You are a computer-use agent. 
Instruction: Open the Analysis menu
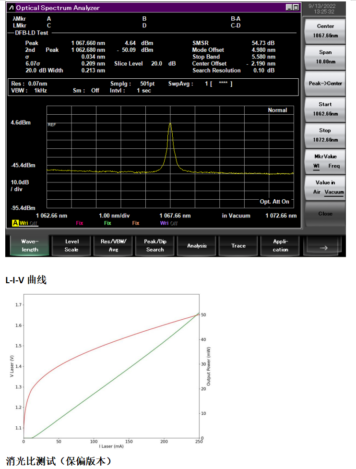[197, 245]
